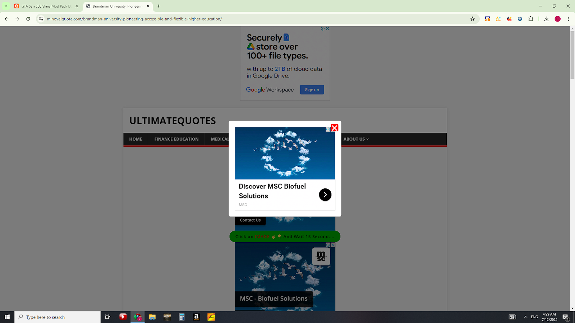Click the MSC logo on lower ad
The image size is (575, 323).
tap(321, 256)
